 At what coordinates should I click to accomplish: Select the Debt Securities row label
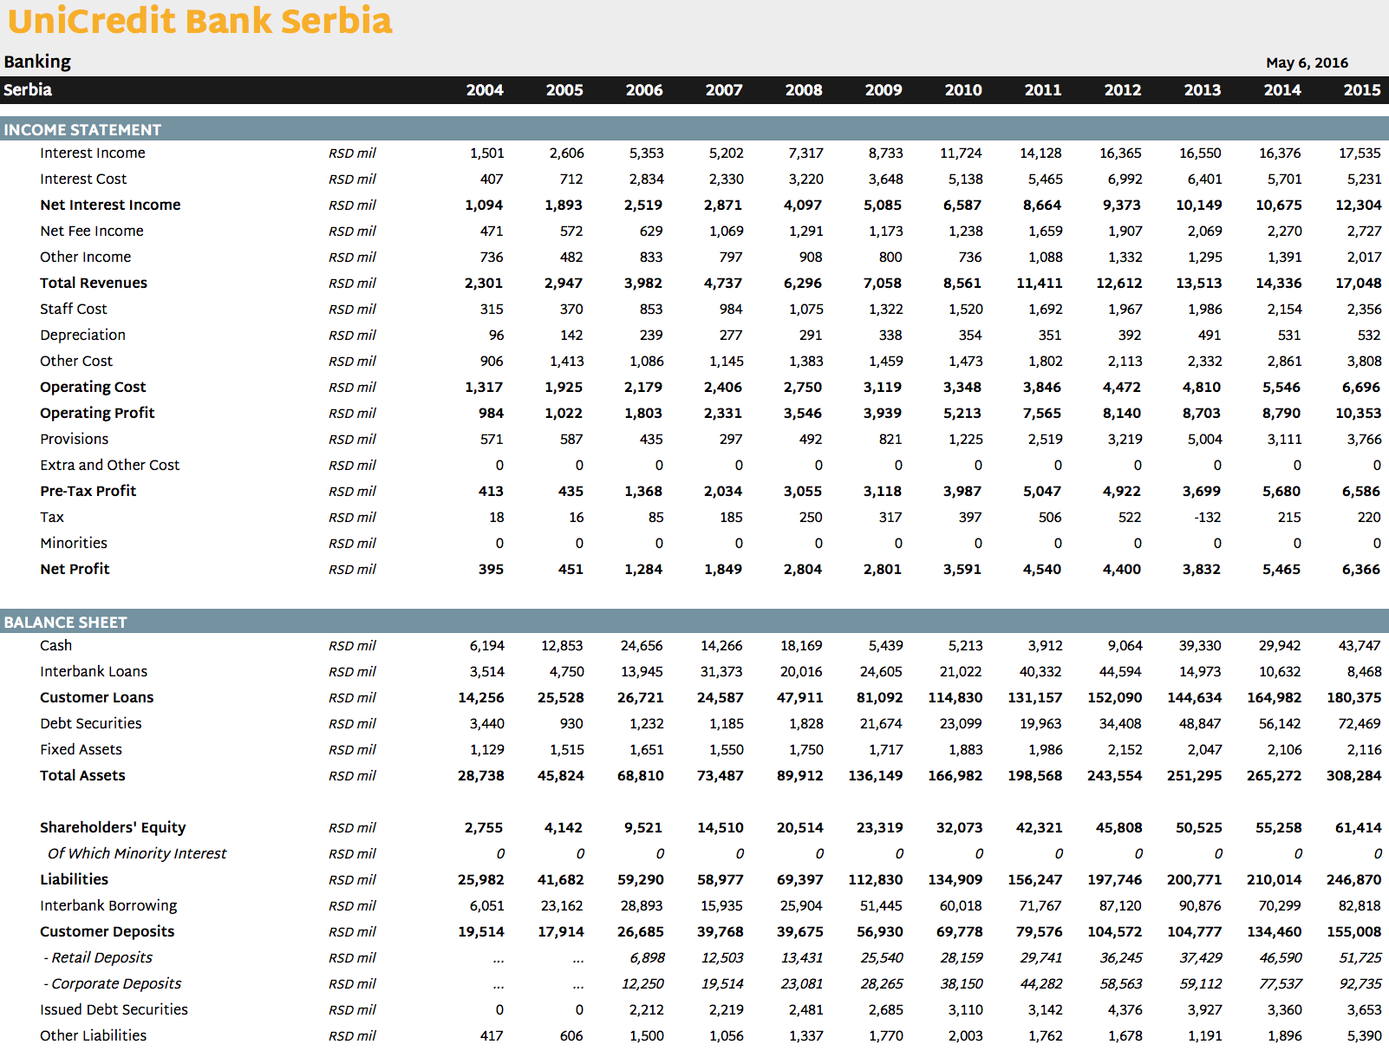point(91,724)
